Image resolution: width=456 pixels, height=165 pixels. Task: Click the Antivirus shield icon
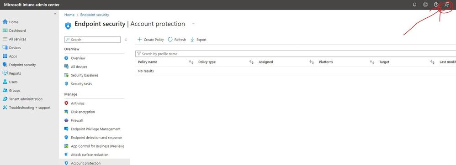[x=66, y=103]
